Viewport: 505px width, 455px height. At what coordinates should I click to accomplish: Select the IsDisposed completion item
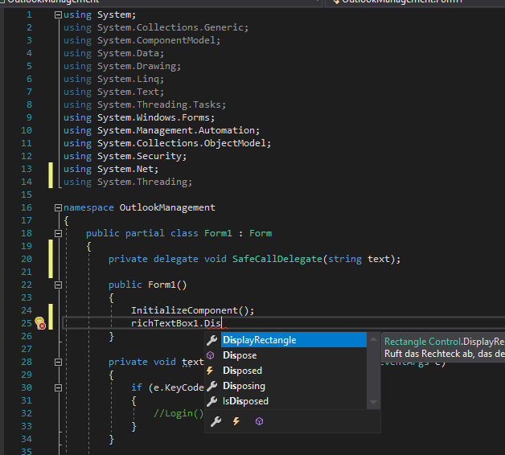tap(245, 401)
